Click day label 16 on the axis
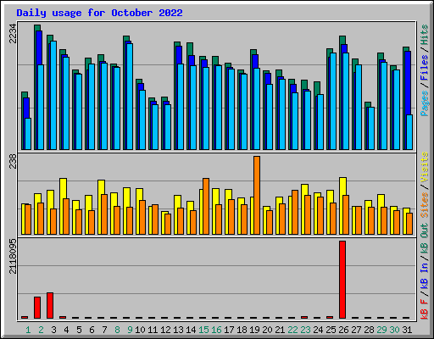Viewport: 434px width, 339px height. pos(216,330)
